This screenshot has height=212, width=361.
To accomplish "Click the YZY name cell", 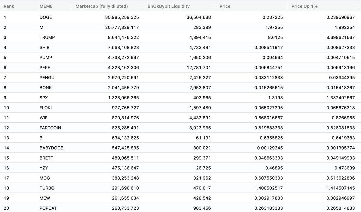I will (x=44, y=168).
